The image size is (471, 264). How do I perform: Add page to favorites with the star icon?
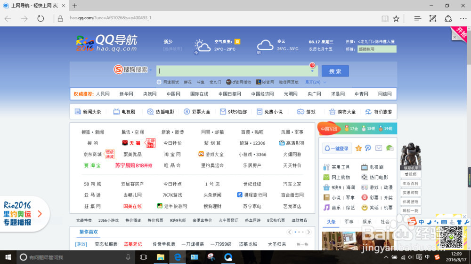[396, 19]
